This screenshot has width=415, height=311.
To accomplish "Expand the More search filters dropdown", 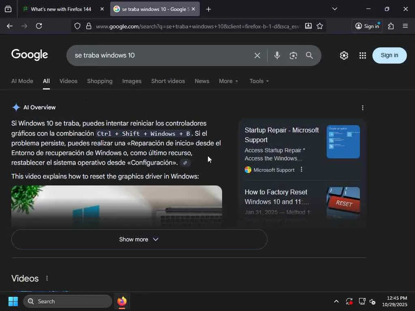I will coord(229,81).
